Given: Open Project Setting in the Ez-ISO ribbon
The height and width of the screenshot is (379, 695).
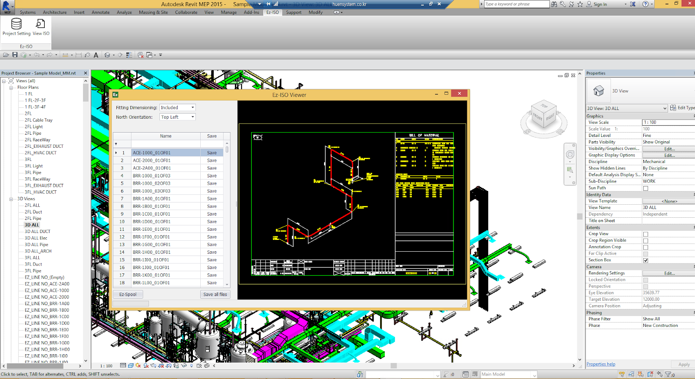Looking at the screenshot, I should tap(17, 27).
